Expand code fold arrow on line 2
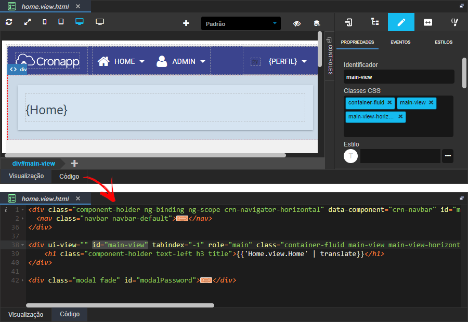Viewport: 468px width, 322px height. click(22, 219)
